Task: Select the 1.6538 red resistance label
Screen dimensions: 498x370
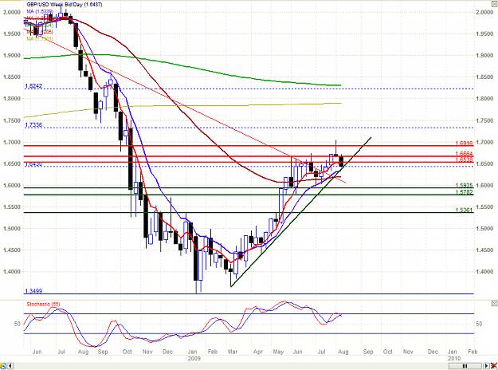Action: coord(464,159)
